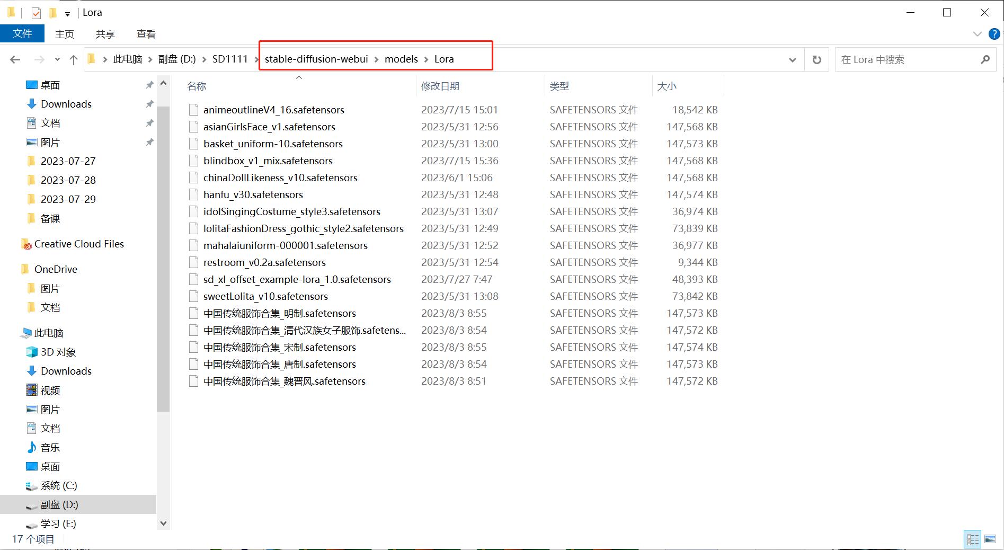1004x550 pixels.
Task: Select idolSingingCostume_style3.safetensors file
Action: pos(292,211)
